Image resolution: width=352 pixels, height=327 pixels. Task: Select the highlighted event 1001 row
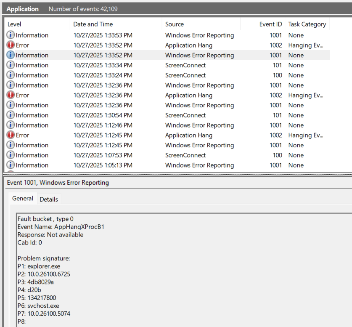[x=126, y=55]
